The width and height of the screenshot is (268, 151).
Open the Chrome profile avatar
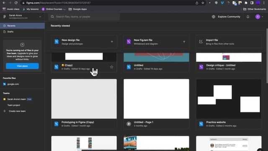point(258,3)
